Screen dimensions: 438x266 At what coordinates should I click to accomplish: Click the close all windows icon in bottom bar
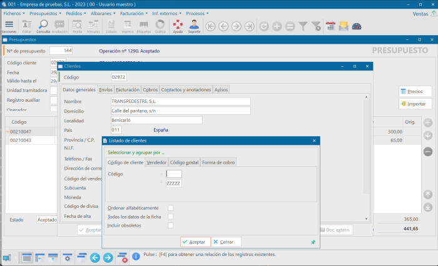pyautogui.click(x=123, y=258)
